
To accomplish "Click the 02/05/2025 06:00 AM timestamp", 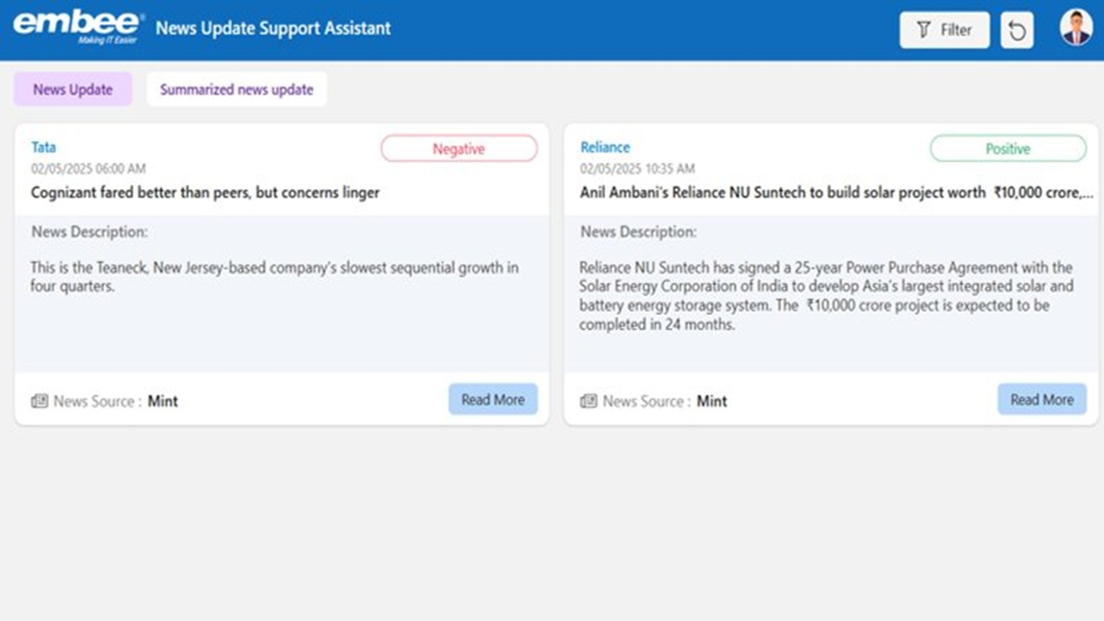I will (x=89, y=169).
